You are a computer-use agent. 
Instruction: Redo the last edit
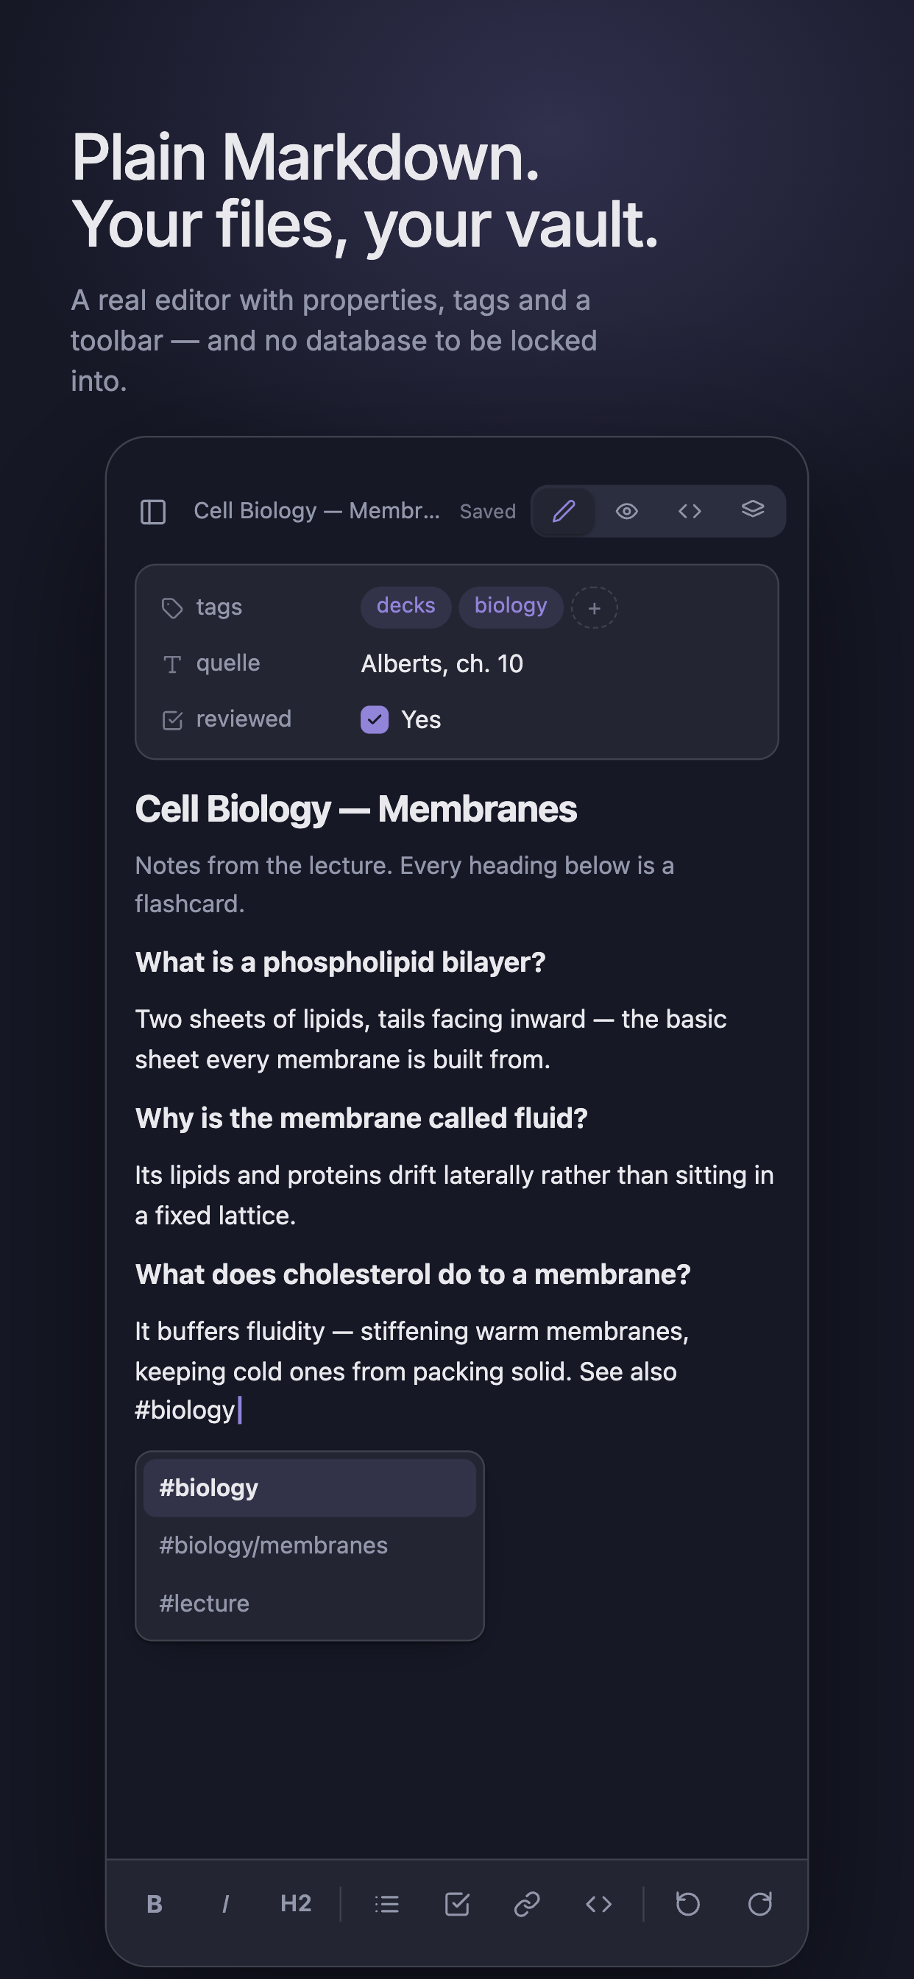pyautogui.click(x=759, y=1905)
